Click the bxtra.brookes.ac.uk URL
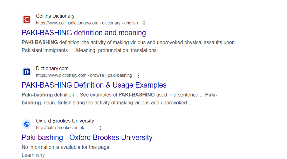Viewport: 287px width, 159px height. click(x=60, y=128)
